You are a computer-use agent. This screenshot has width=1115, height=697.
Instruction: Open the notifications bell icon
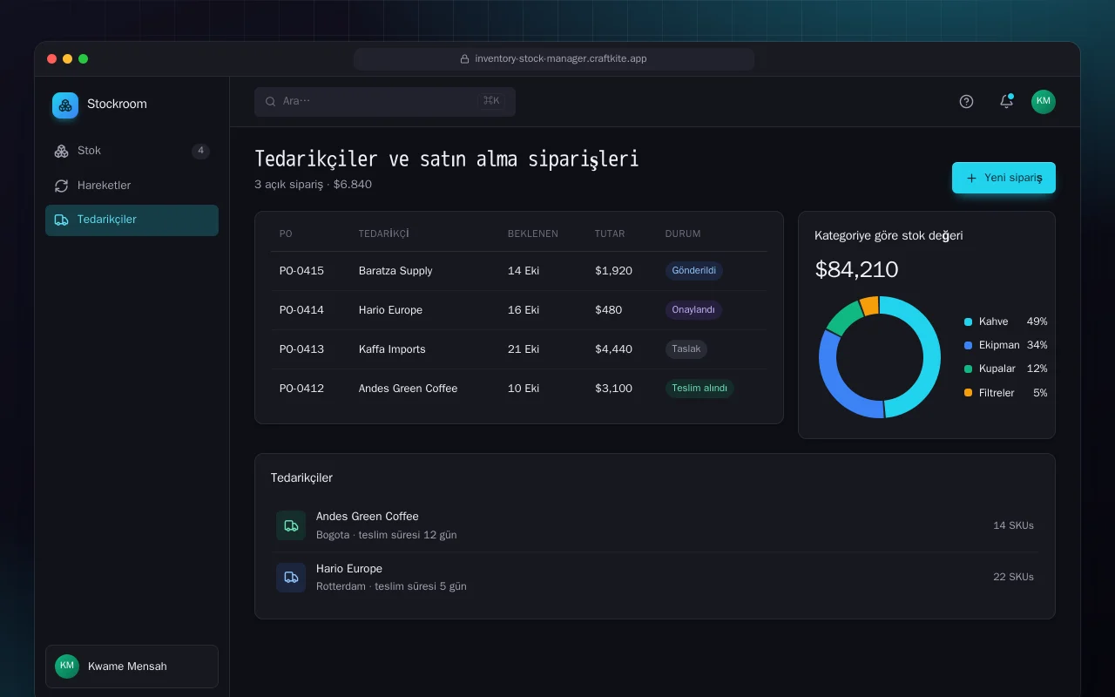(1006, 101)
